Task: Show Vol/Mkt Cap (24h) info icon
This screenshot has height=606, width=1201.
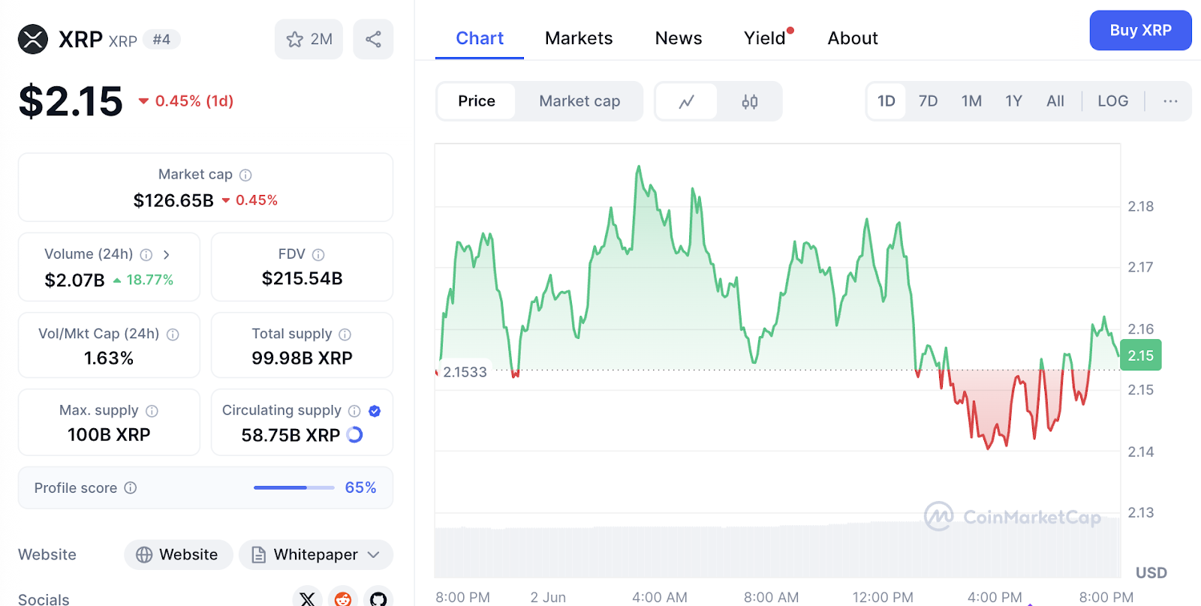Action: 173,334
